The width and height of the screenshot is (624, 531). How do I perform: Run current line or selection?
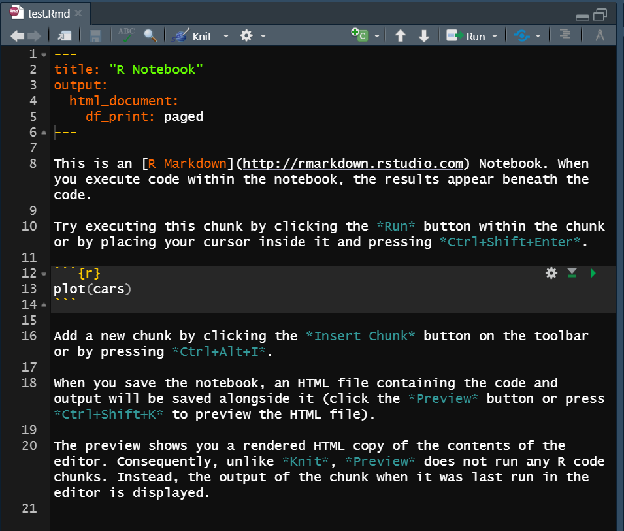pyautogui.click(x=465, y=36)
